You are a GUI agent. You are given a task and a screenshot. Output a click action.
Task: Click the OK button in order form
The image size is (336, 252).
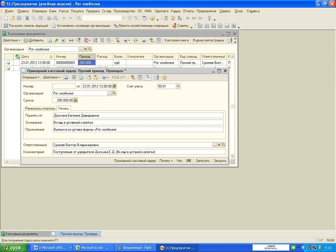pyautogui.click(x=189, y=161)
